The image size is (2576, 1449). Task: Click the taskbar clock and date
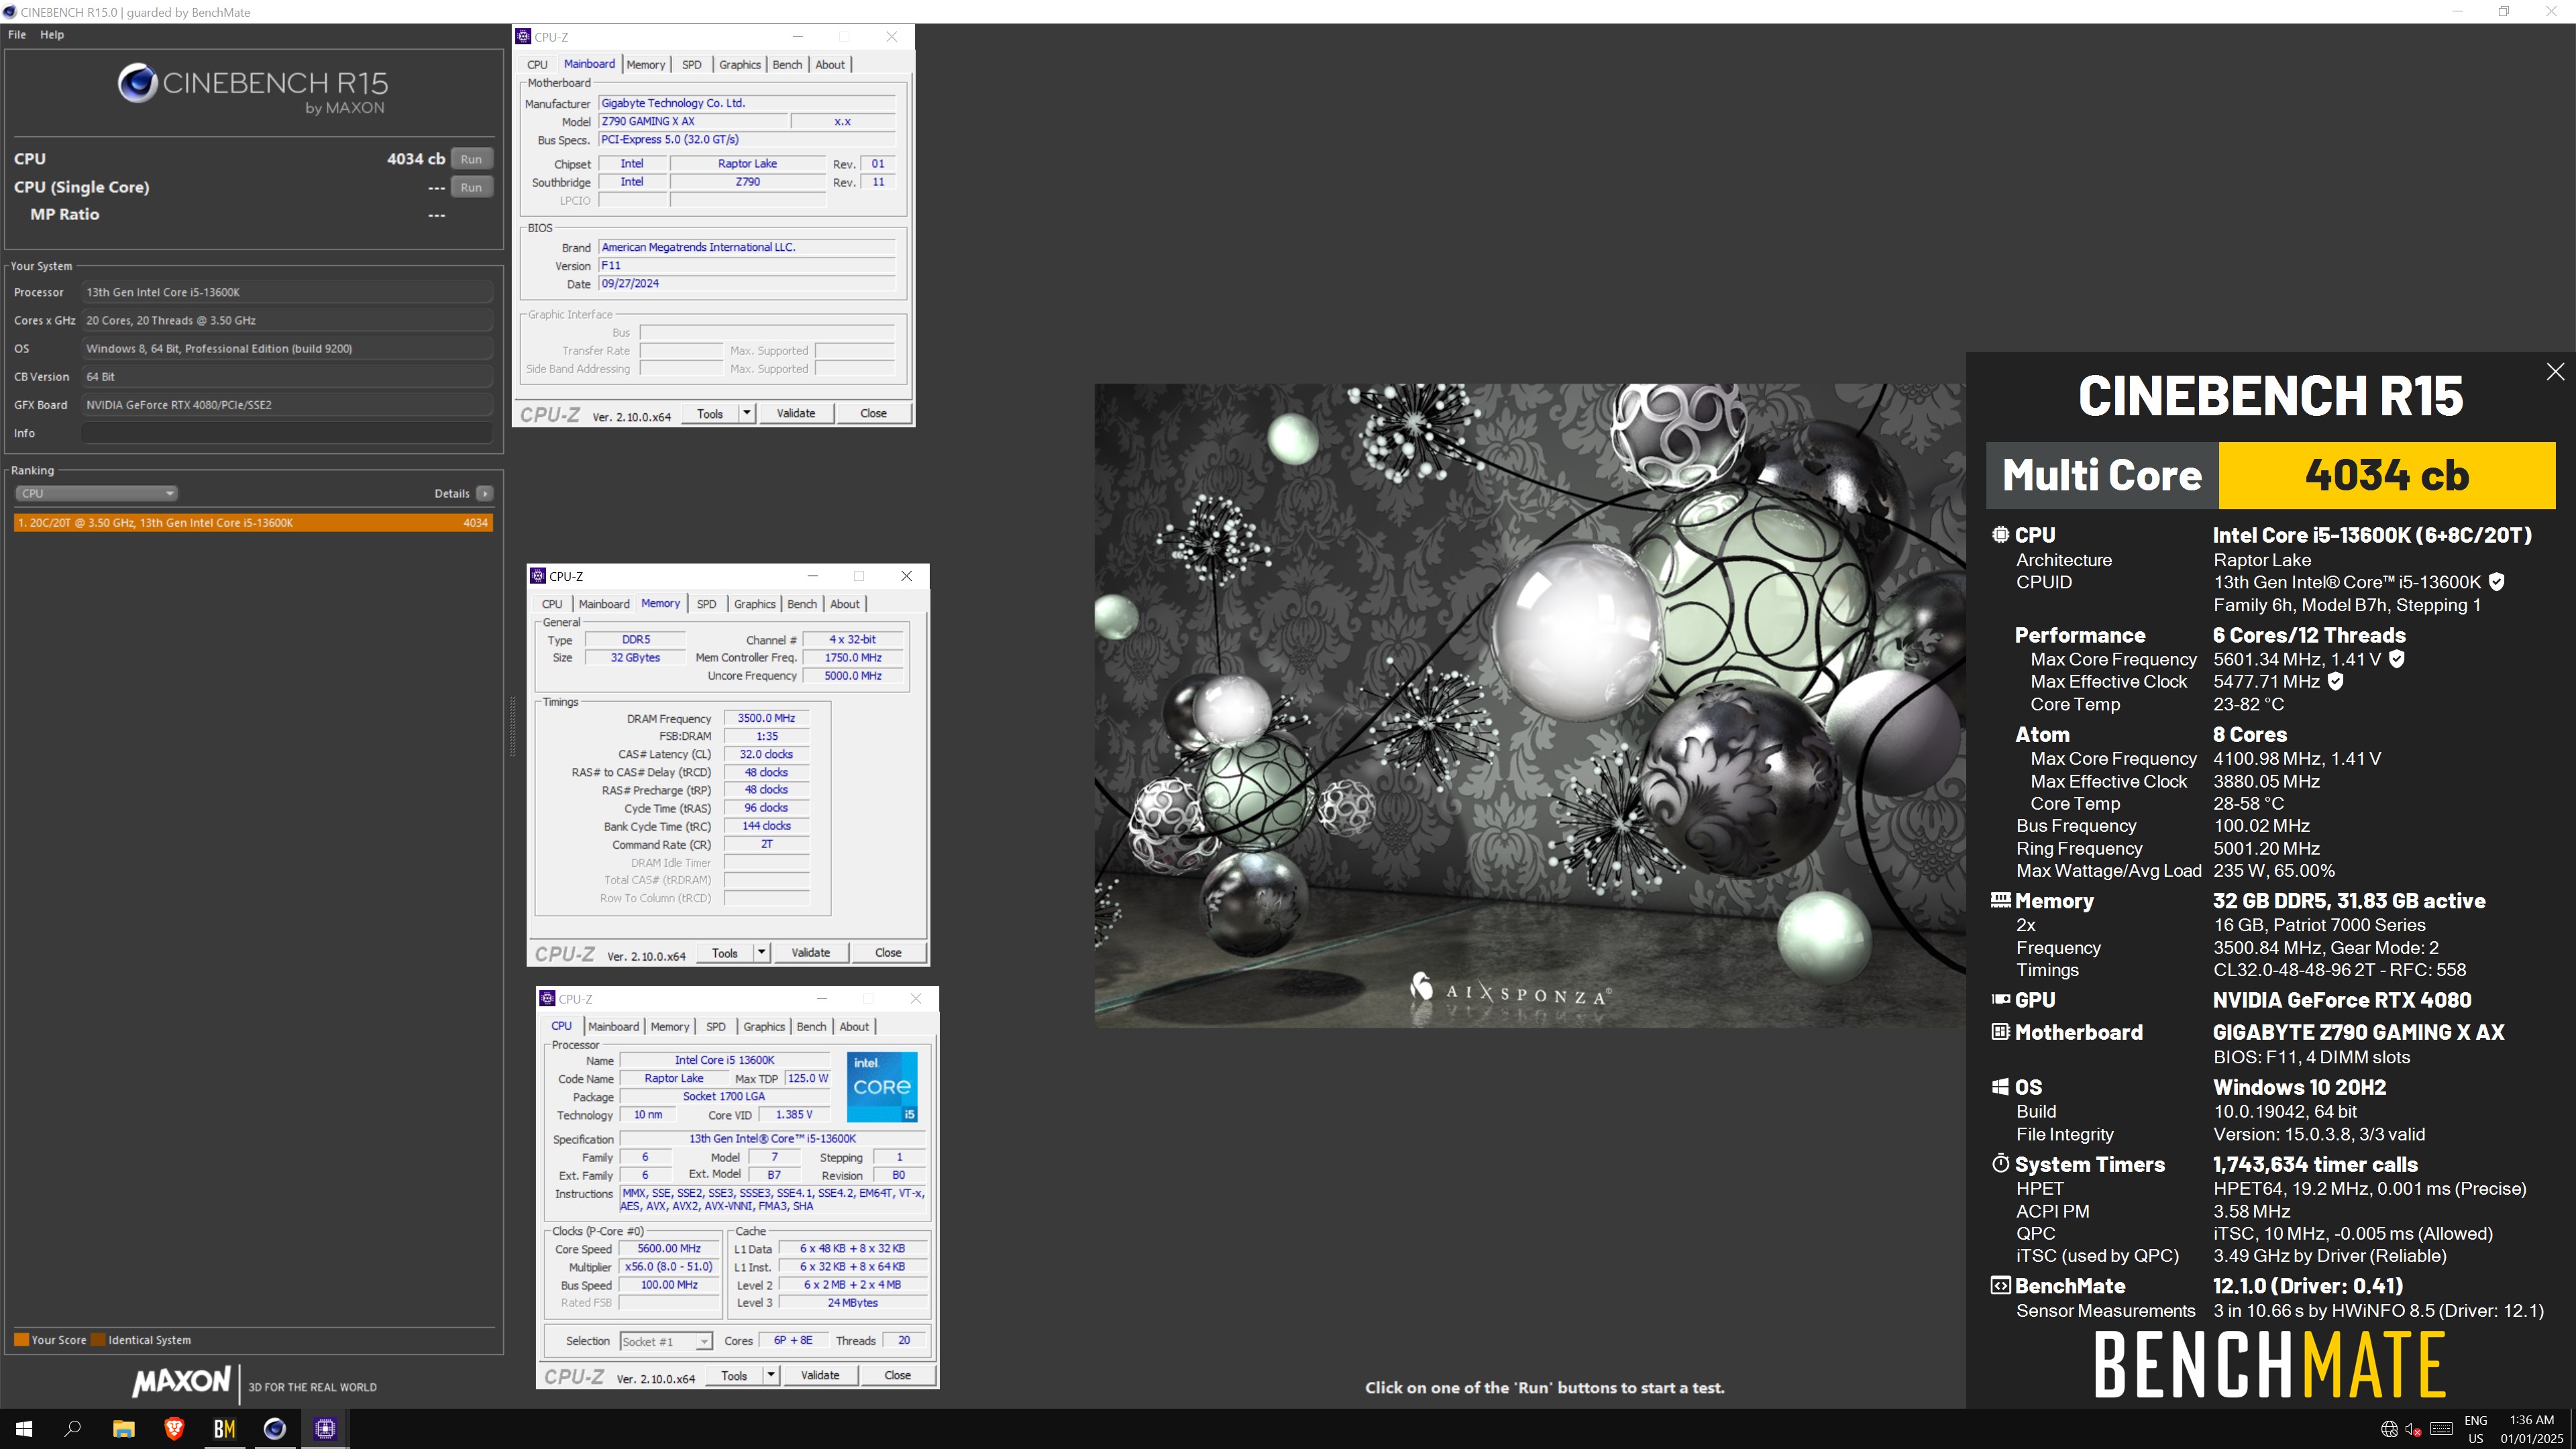(x=2532, y=1429)
